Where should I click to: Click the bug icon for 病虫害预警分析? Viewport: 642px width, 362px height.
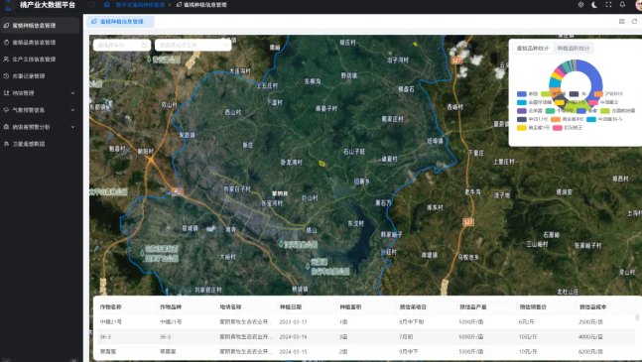point(6,127)
